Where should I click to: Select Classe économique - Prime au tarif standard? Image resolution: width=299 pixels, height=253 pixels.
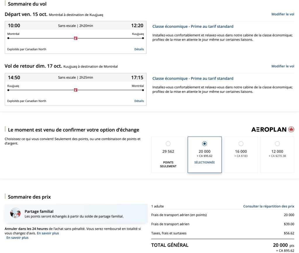(192, 26)
